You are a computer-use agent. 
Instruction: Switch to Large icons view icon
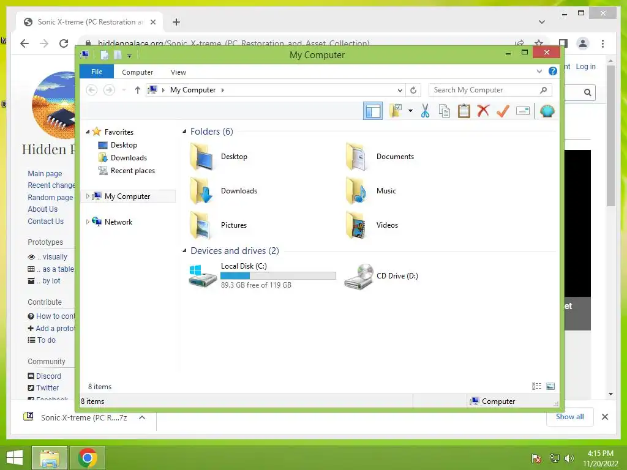(x=550, y=386)
